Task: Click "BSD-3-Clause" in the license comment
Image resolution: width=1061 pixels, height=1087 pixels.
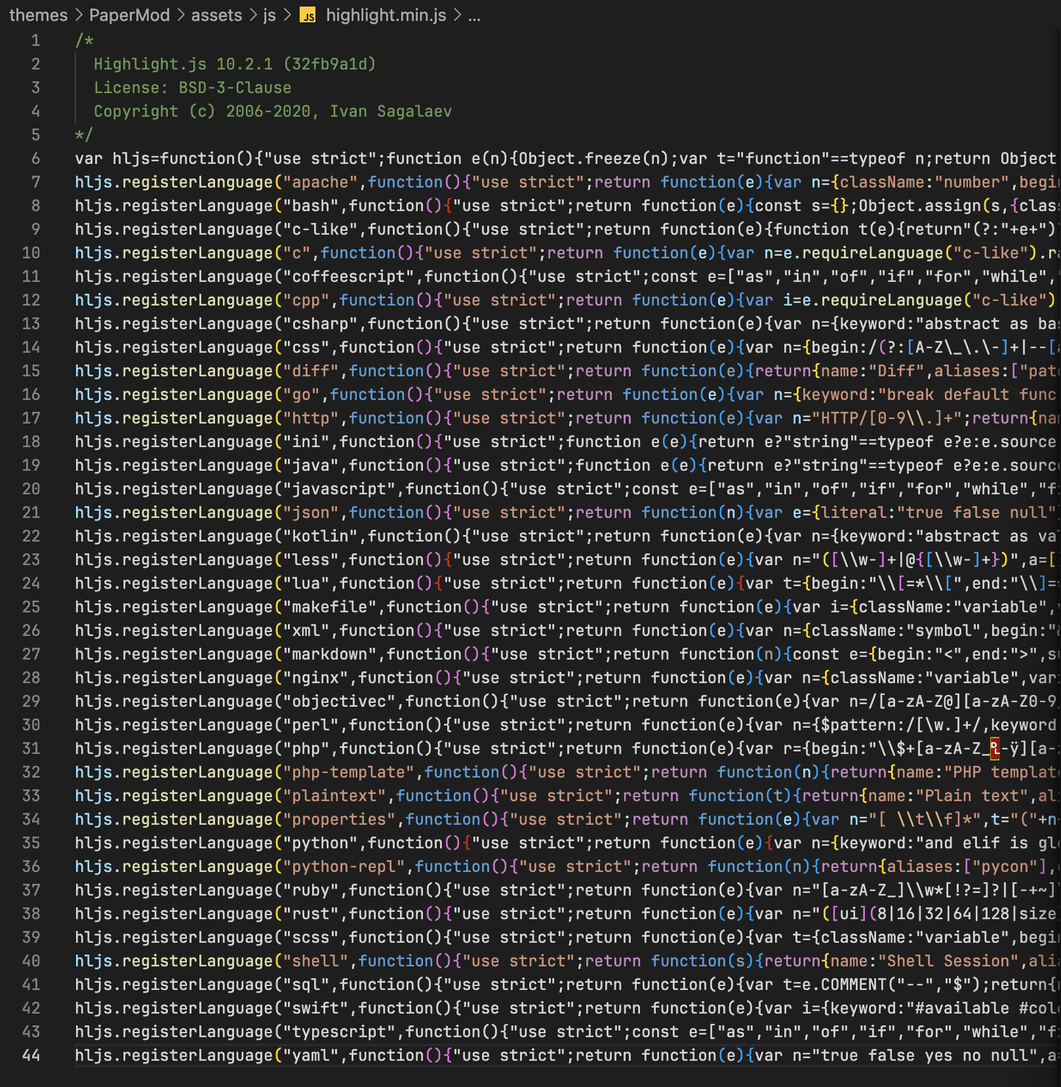Action: (235, 87)
